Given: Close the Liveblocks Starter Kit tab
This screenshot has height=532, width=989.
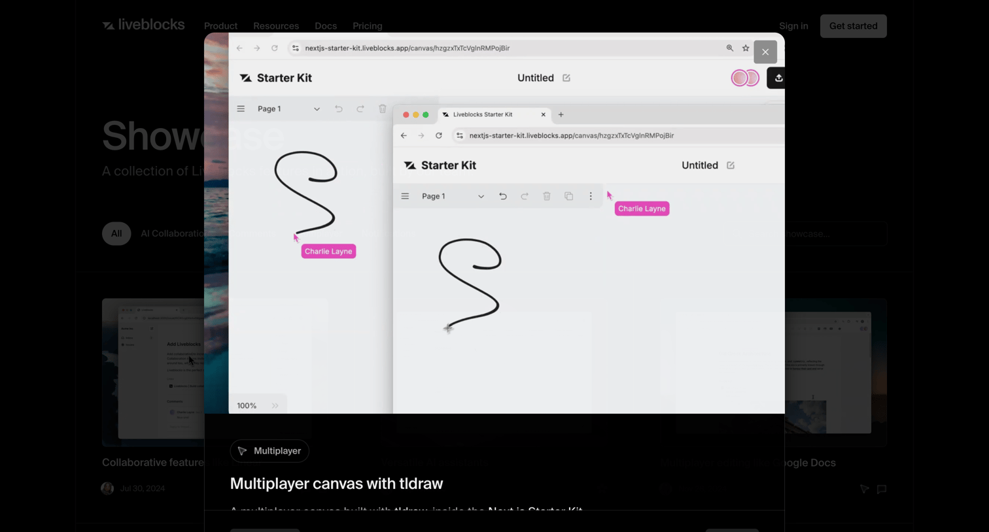Looking at the screenshot, I should click(543, 114).
